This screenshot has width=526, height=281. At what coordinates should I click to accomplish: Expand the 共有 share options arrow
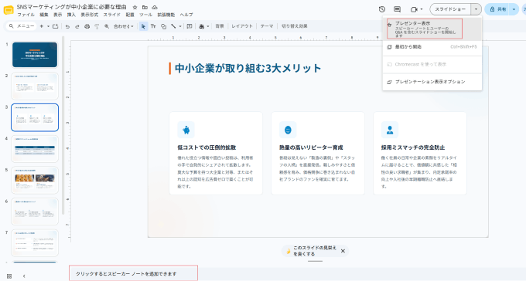[514, 9]
